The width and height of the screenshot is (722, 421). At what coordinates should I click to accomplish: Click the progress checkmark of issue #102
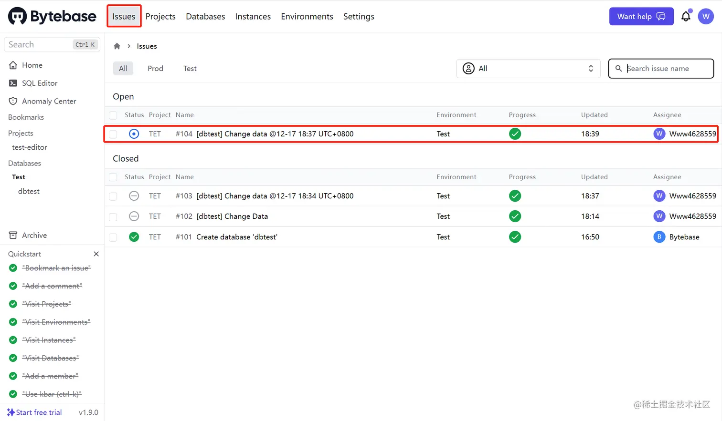point(515,216)
